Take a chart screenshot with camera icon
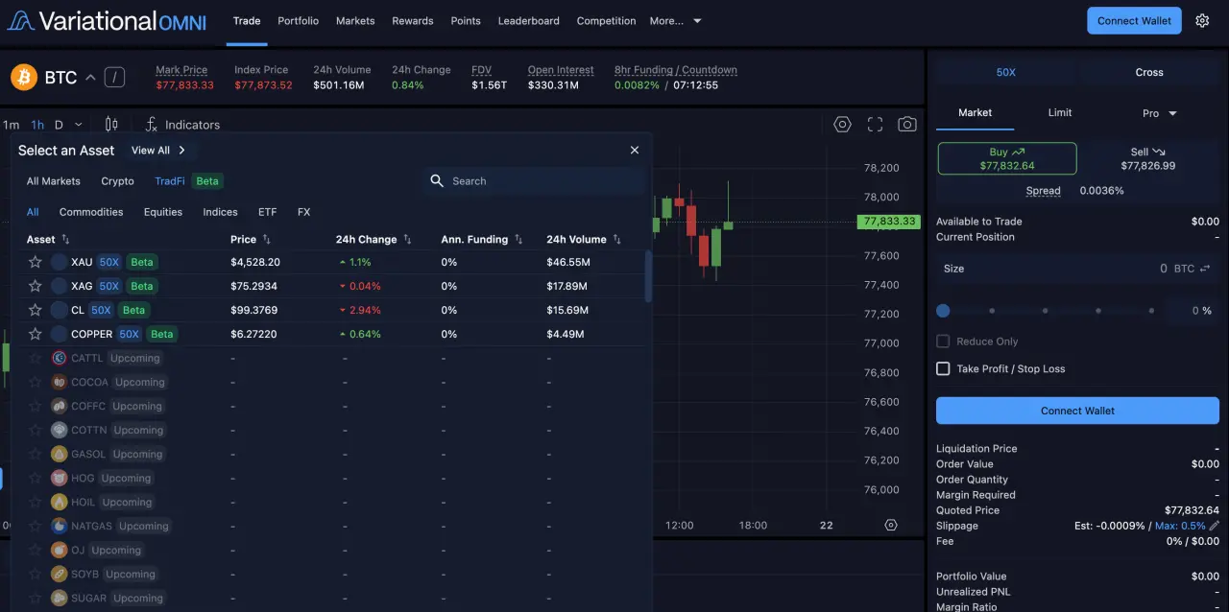This screenshot has height=612, width=1229. (x=906, y=124)
